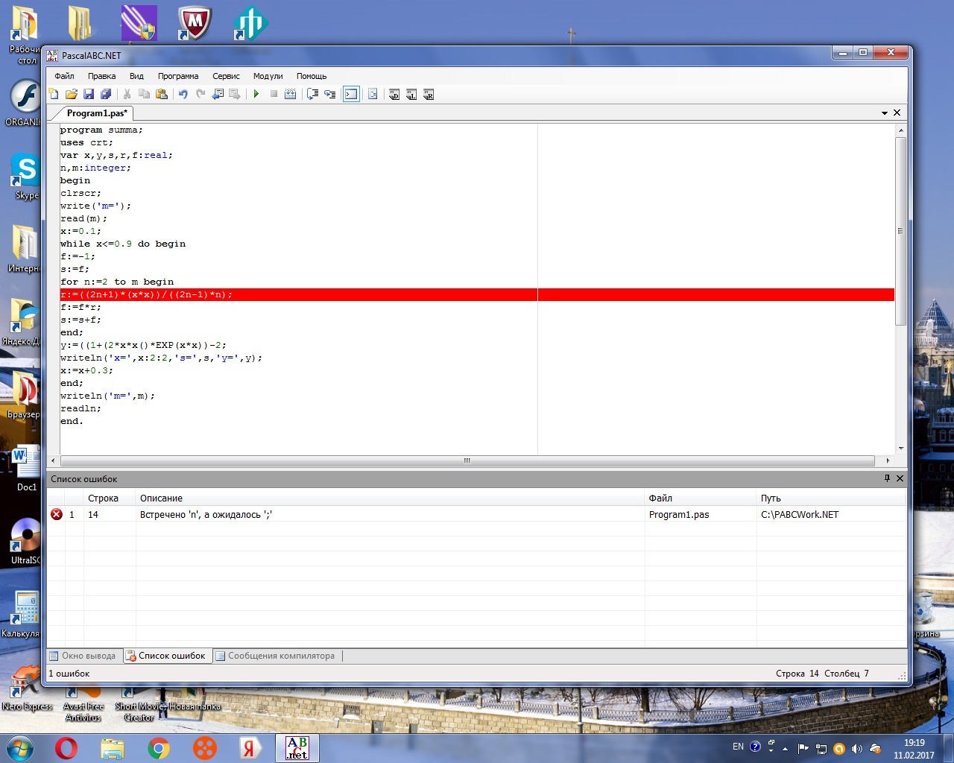This screenshot has width=954, height=763.
Task: Click the step over debug icon
Action: (x=312, y=94)
